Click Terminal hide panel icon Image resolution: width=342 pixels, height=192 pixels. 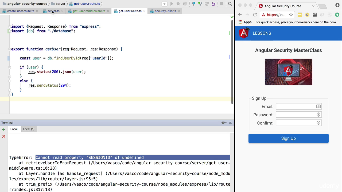230,123
